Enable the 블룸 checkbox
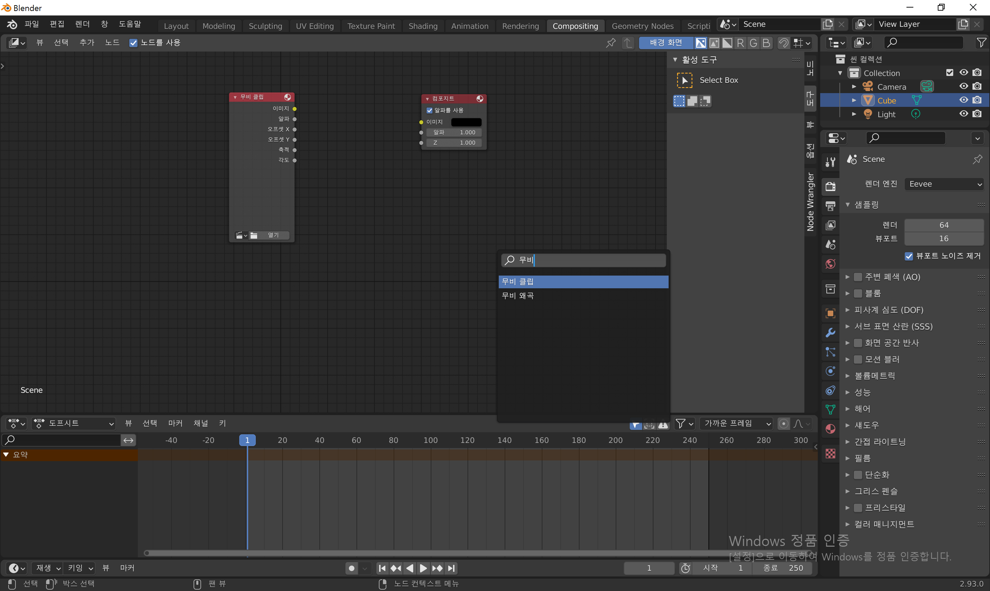Viewport: 990px width, 591px height. coord(858,293)
